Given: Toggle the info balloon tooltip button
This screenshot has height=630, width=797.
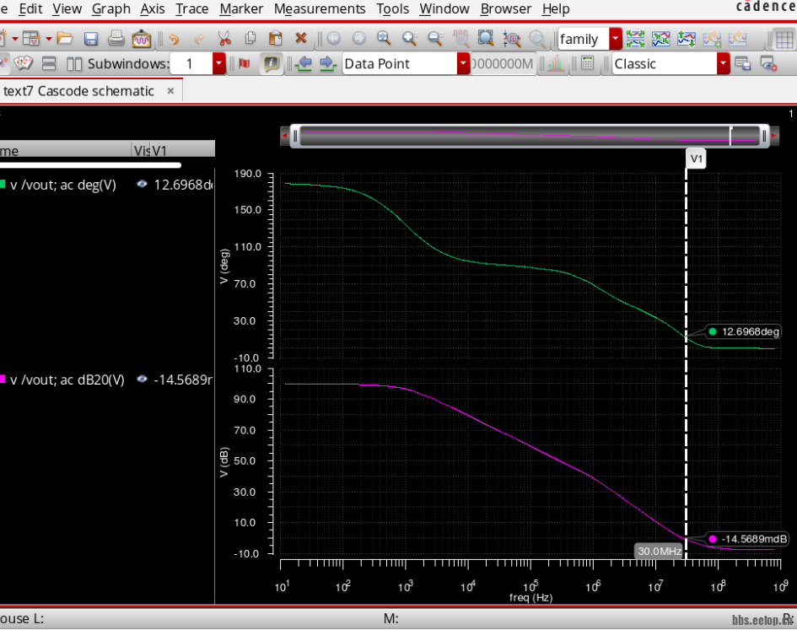Looking at the screenshot, I should [272, 63].
